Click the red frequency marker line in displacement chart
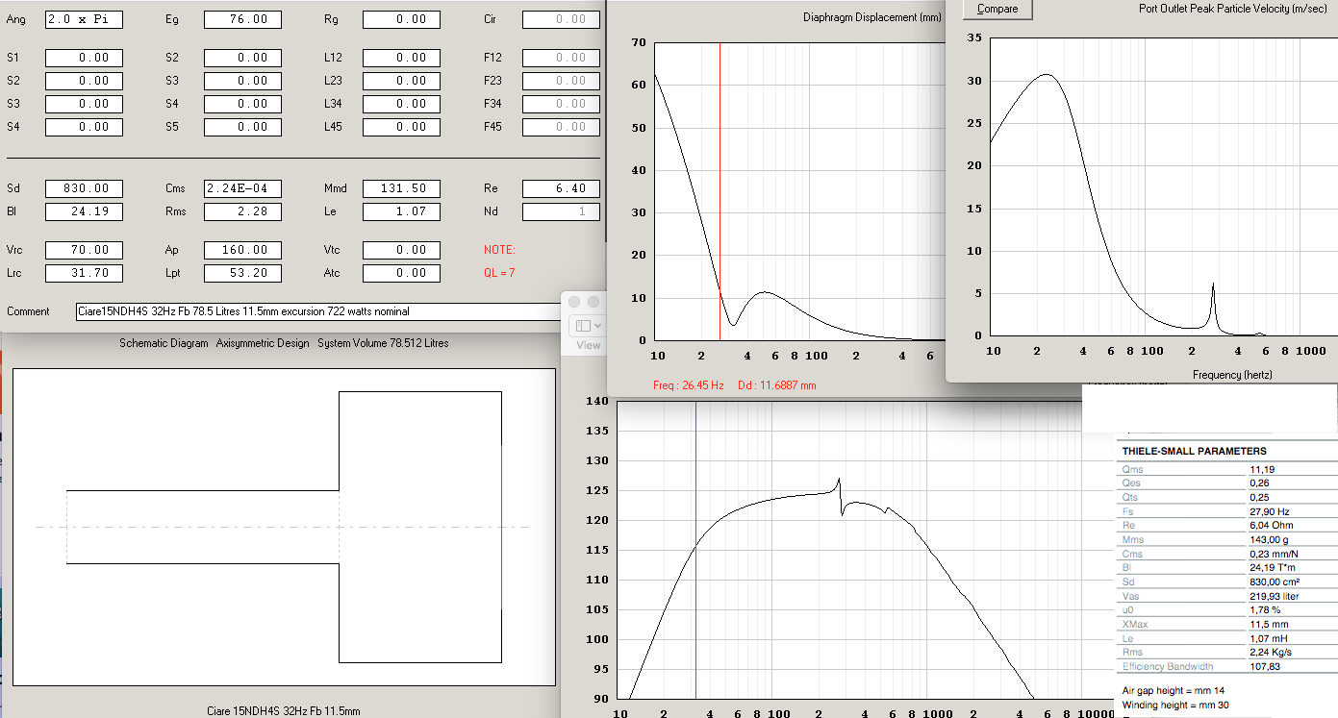 (x=719, y=192)
